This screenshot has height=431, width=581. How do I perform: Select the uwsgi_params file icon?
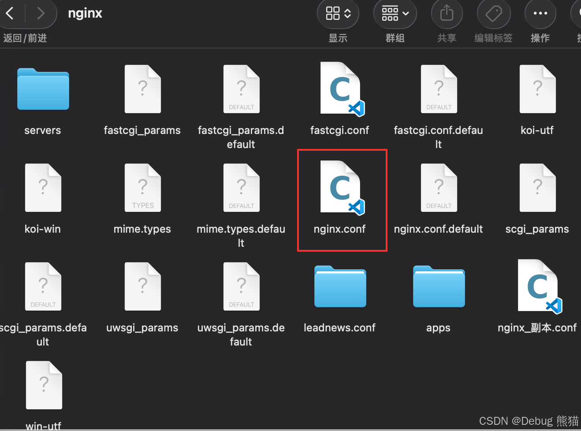tap(142, 286)
